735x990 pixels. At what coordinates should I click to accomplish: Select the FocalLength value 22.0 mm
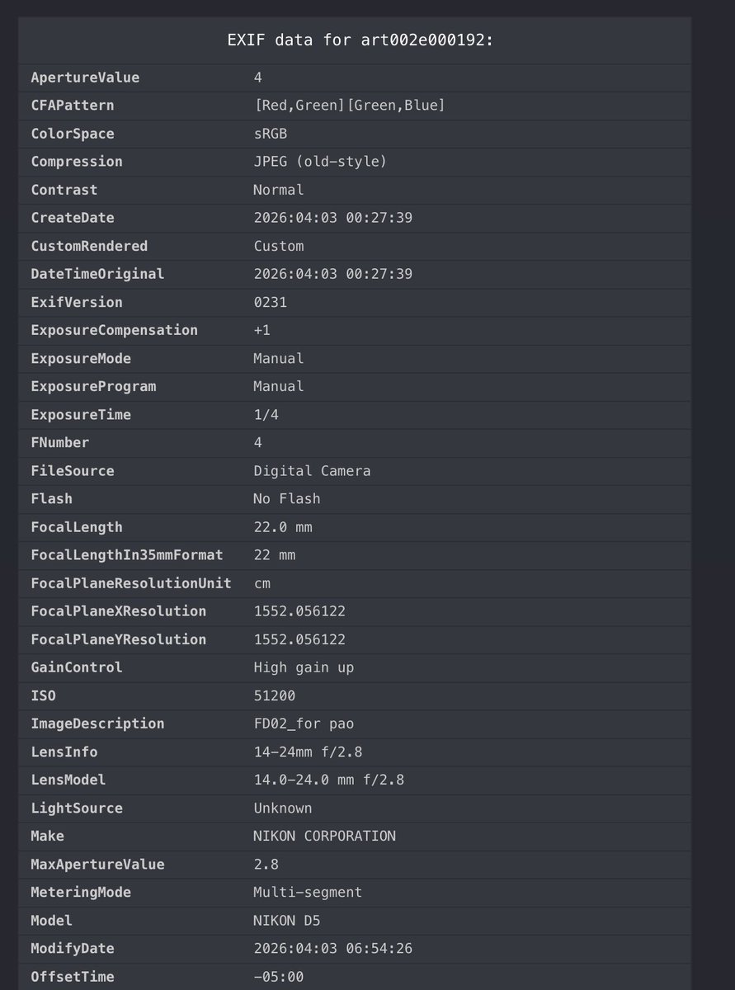[x=282, y=526]
